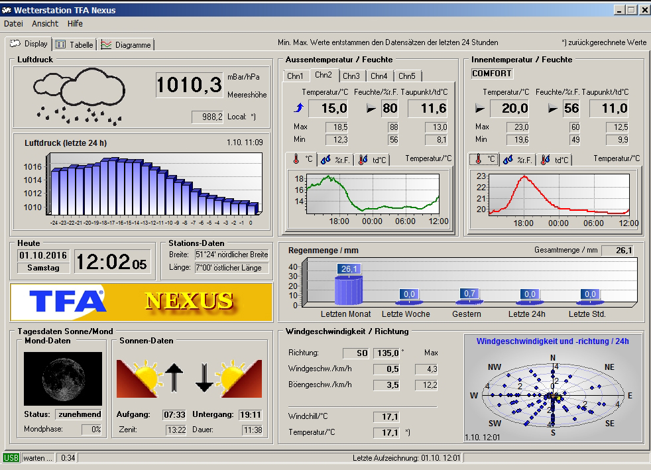Click the application icon in the title bar
Screen dimensions: 651x470
pos(7,10)
